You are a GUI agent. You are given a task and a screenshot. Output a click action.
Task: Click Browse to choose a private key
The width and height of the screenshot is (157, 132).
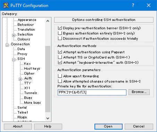point(139,92)
